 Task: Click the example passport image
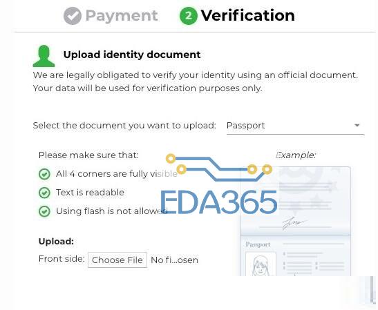pos(296,222)
